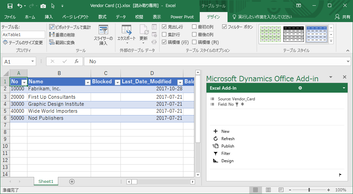The height and width of the screenshot is (194, 353).
Task: Insert a slicer (スライサーの挿入)
Action: click(103, 35)
